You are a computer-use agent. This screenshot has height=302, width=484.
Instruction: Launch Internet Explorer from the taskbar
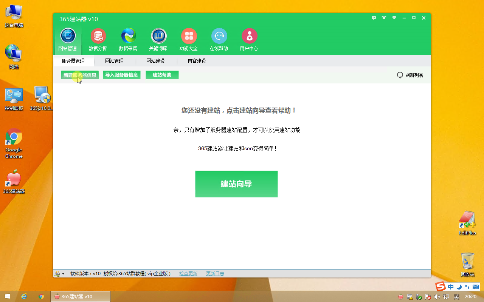[x=24, y=296]
